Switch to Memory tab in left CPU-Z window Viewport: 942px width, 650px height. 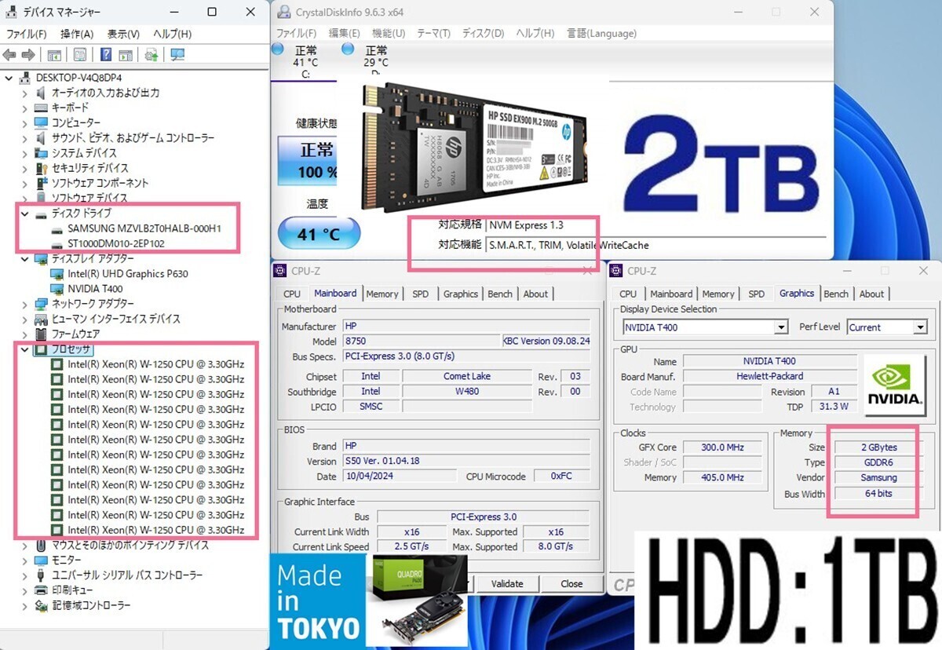tap(382, 294)
